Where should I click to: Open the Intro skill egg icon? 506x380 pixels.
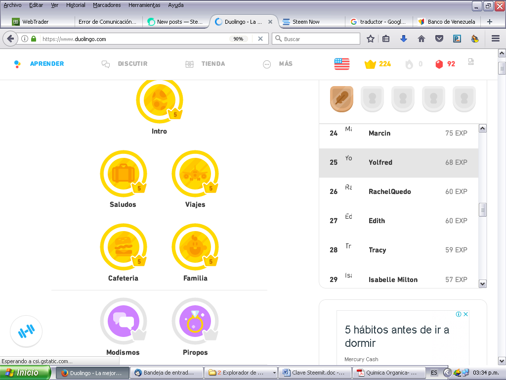160,100
